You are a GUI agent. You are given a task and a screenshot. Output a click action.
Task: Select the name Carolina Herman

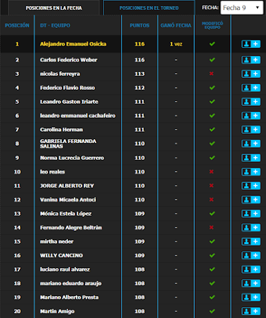tap(61, 130)
